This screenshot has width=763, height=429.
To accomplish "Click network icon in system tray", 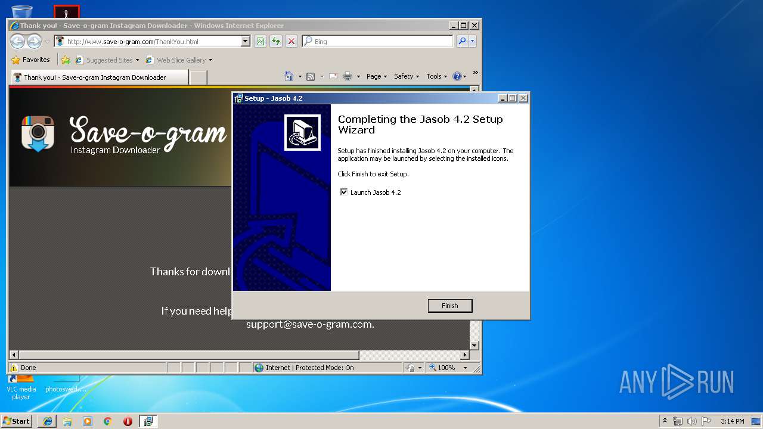I will (x=678, y=421).
